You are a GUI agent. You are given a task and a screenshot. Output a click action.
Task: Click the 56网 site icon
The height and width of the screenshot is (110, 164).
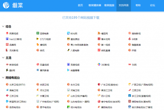(130, 64)
